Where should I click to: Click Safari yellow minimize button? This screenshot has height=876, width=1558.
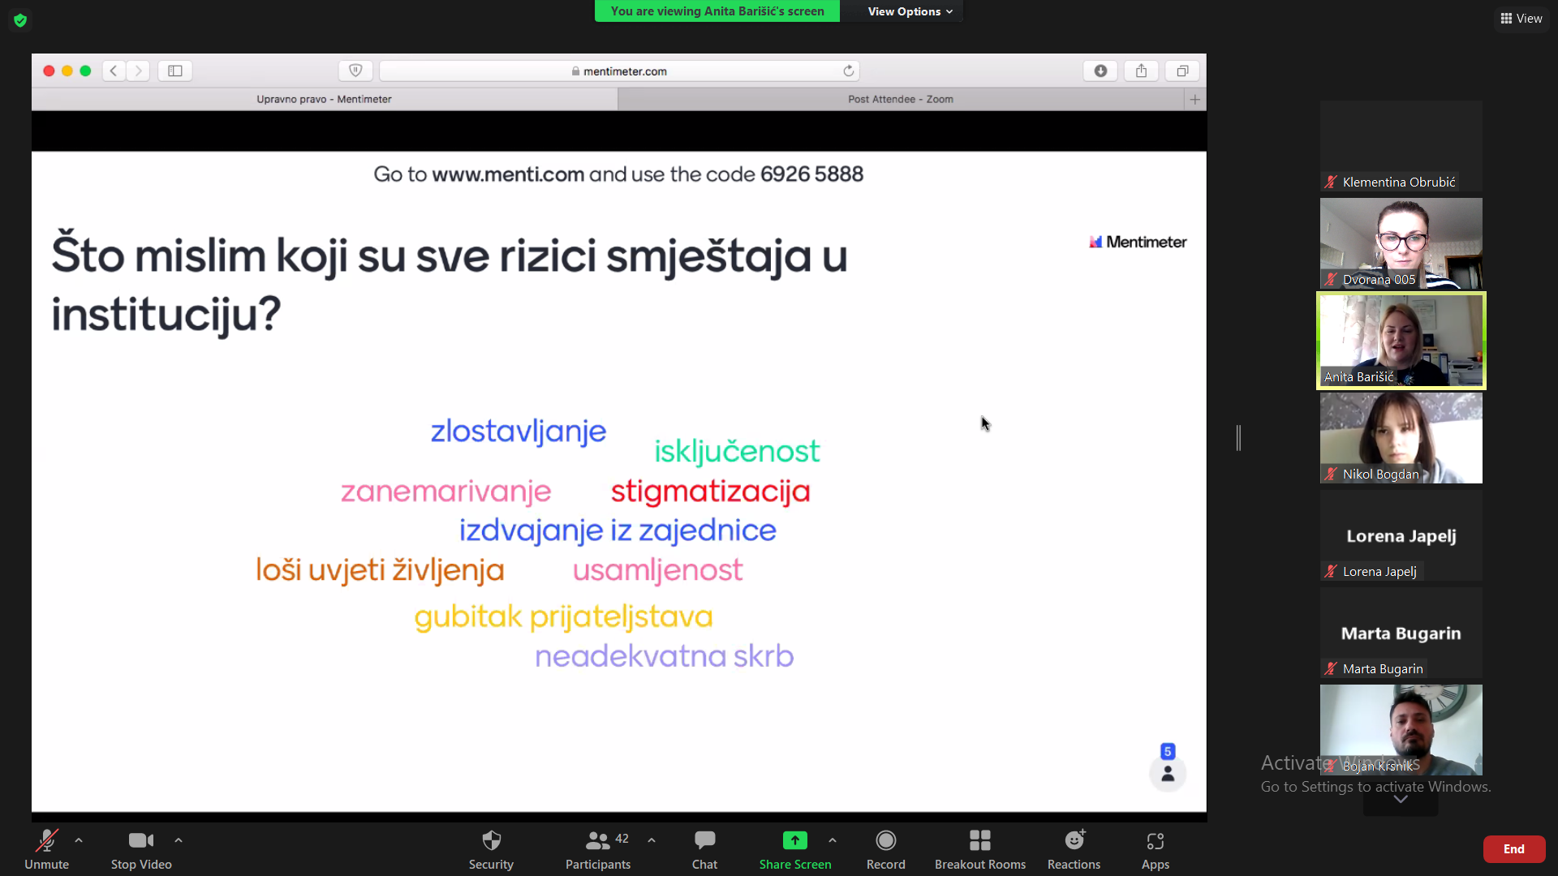(67, 71)
